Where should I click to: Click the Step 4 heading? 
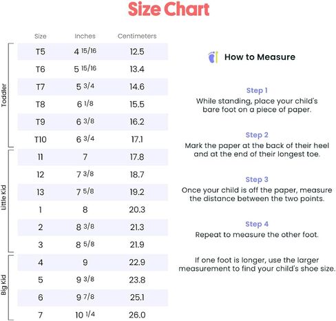pyautogui.click(x=257, y=224)
